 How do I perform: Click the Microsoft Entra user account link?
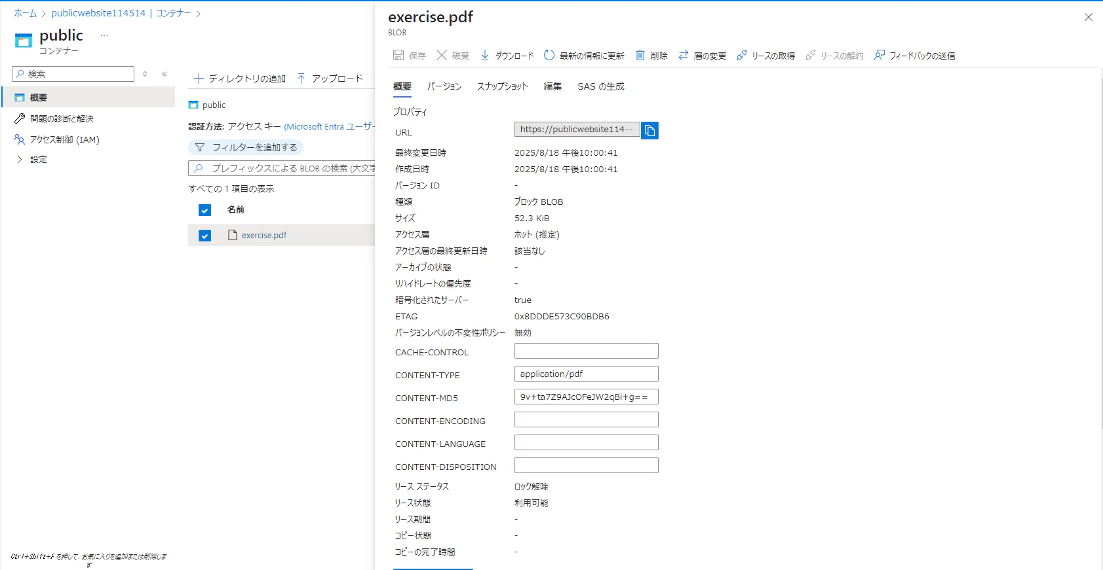(329, 126)
